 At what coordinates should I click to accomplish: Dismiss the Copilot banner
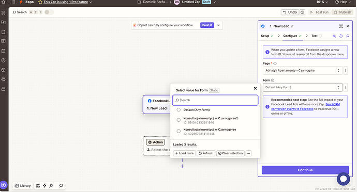(x=218, y=25)
